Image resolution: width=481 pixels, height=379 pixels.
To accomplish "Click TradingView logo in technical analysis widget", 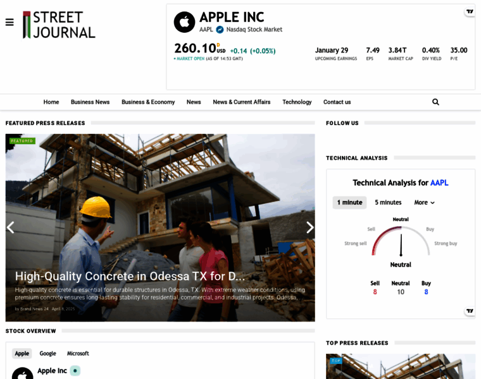I will [x=470, y=311].
